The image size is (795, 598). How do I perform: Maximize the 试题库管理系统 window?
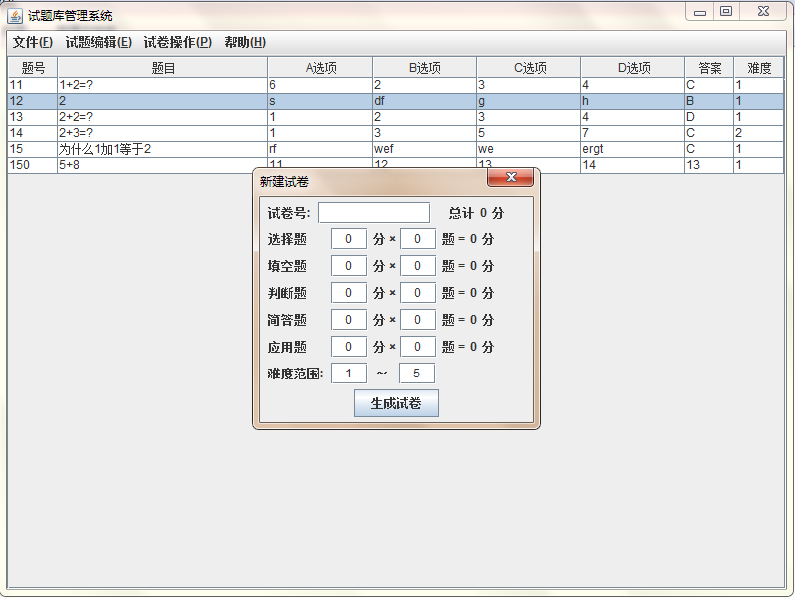[x=726, y=11]
